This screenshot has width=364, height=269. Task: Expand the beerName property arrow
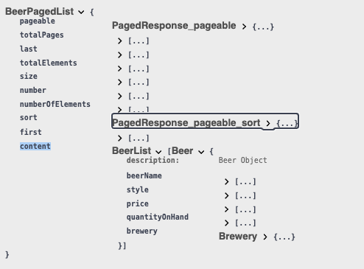[x=226, y=181]
